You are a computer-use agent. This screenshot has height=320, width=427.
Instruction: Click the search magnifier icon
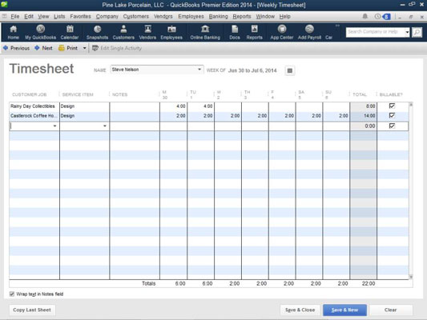click(x=417, y=32)
